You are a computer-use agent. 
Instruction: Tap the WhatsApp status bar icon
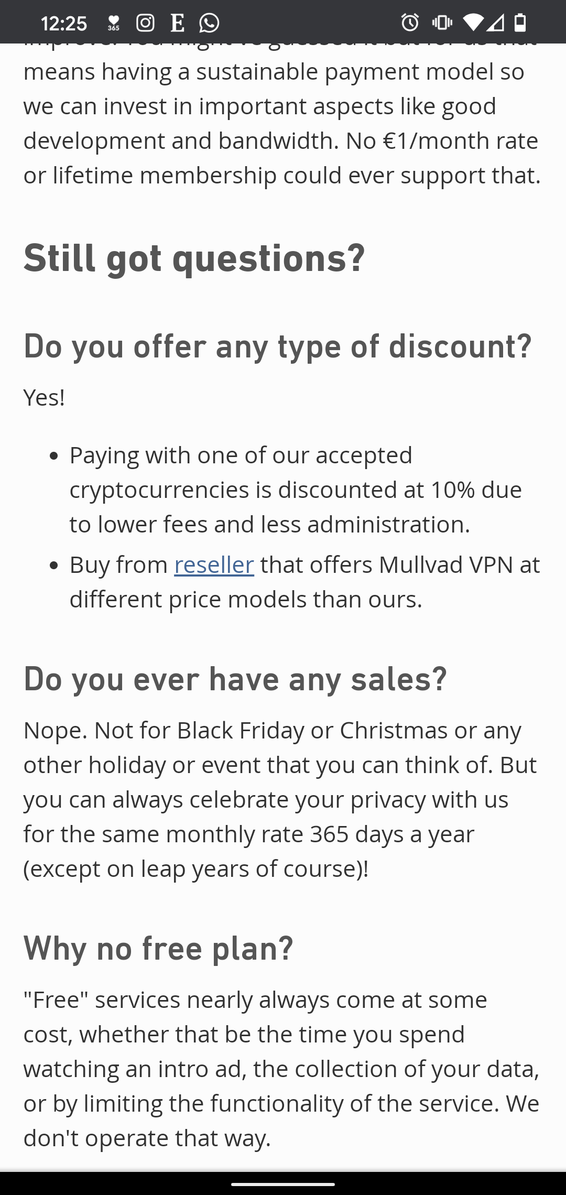[209, 23]
